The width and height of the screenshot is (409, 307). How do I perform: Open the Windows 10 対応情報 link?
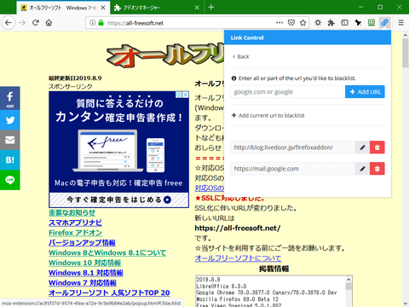tap(84, 263)
